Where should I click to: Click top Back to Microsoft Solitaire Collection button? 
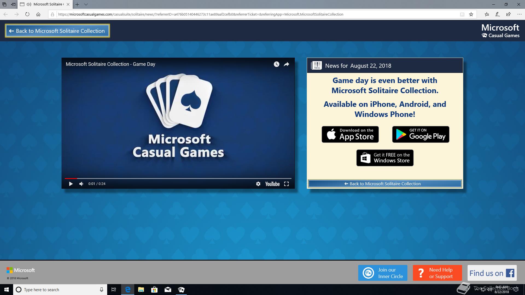pyautogui.click(x=57, y=31)
